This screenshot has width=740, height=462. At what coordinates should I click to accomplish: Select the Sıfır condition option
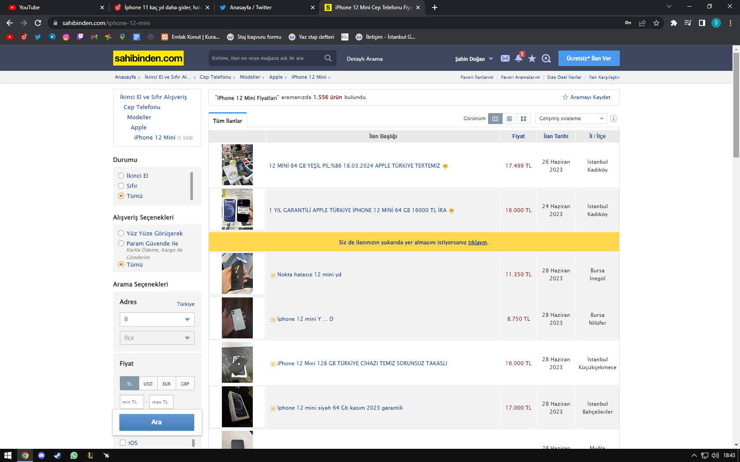pyautogui.click(x=121, y=186)
